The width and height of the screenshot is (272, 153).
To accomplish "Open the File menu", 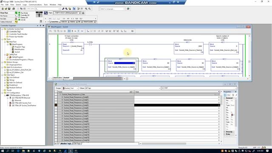I will [2, 5].
